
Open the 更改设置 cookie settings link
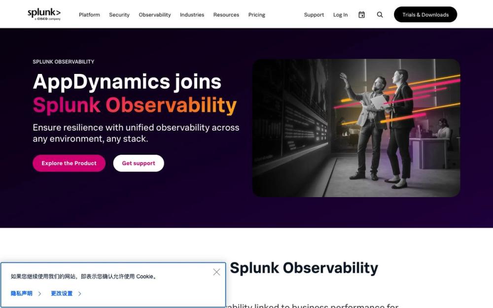tap(62, 294)
